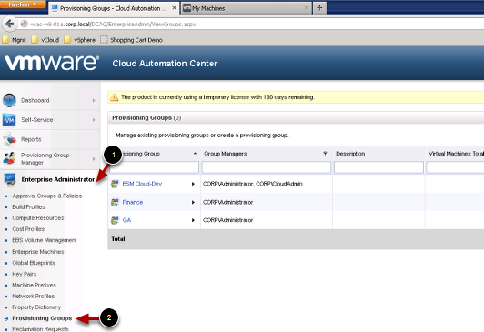Viewport: 484px width, 332px height.
Task: Open Approval Groups & Policies link
Action: tap(47, 196)
